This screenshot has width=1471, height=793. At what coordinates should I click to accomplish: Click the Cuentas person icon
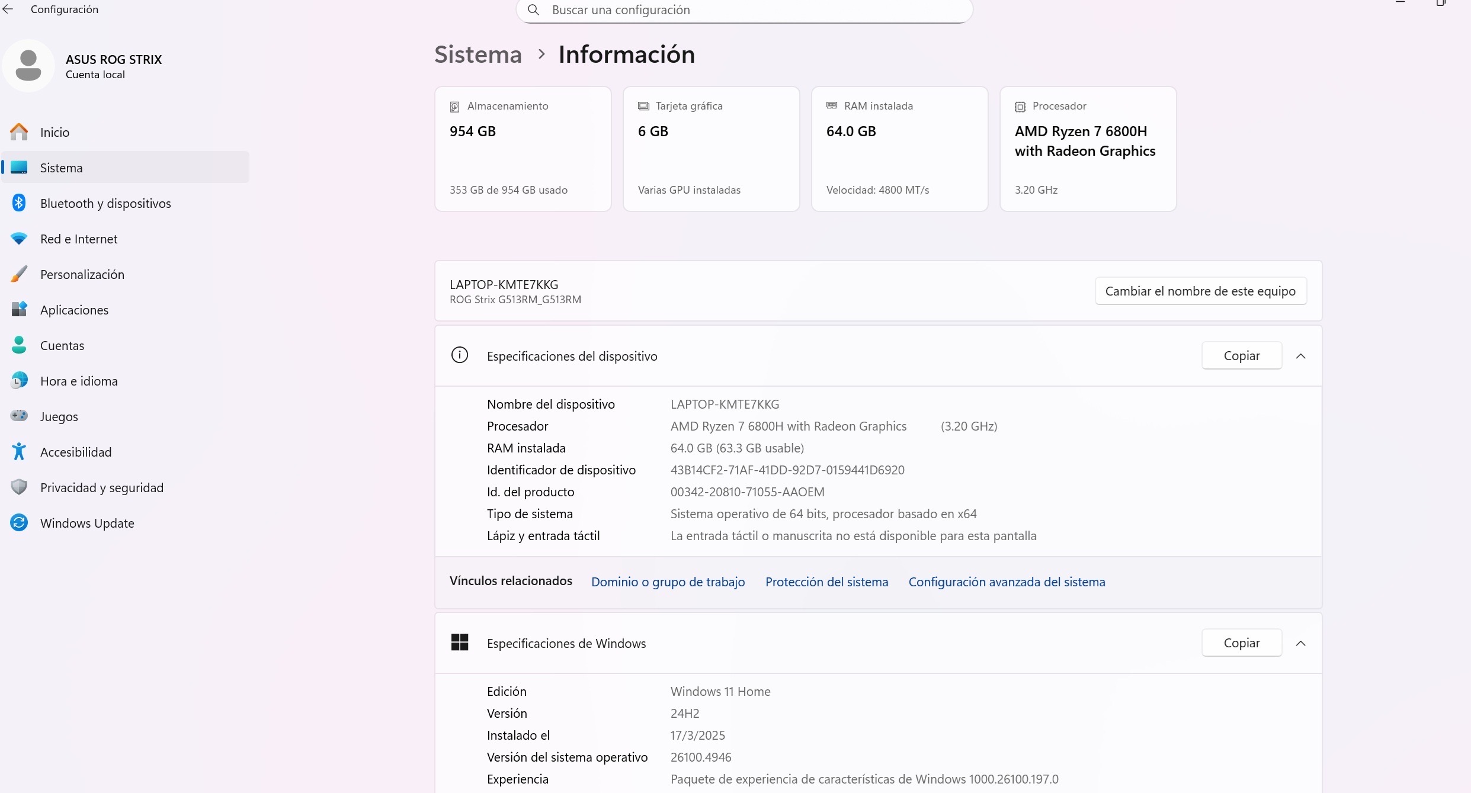click(x=19, y=345)
